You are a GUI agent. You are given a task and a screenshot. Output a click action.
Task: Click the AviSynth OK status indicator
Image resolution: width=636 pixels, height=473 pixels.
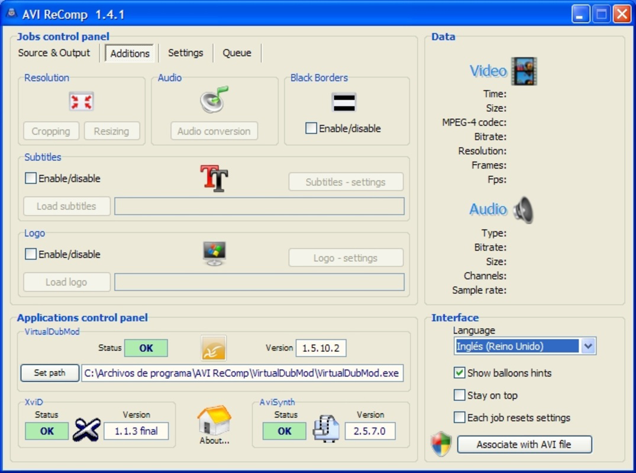285,431
